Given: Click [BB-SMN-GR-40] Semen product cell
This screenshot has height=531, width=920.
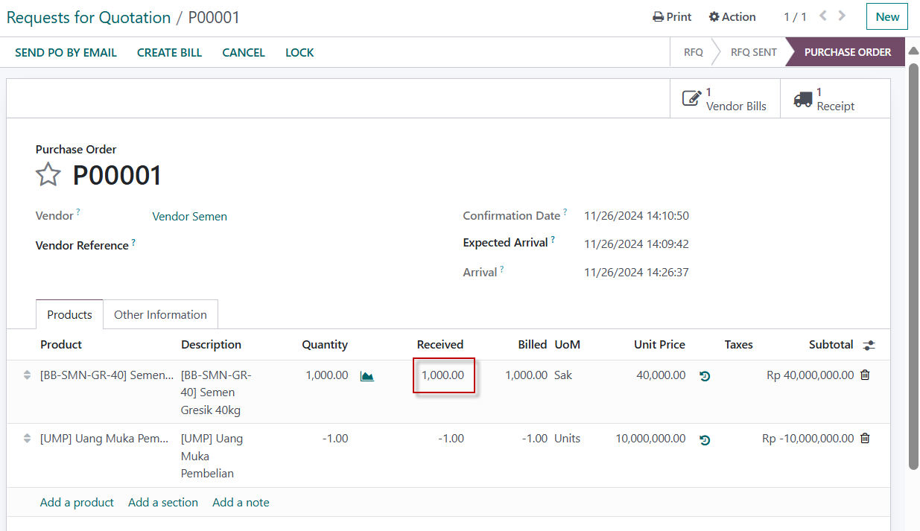Looking at the screenshot, I should coord(107,375).
